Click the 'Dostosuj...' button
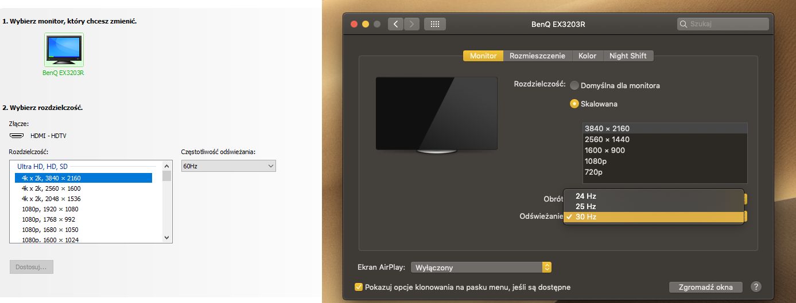The image size is (796, 303). (32, 266)
